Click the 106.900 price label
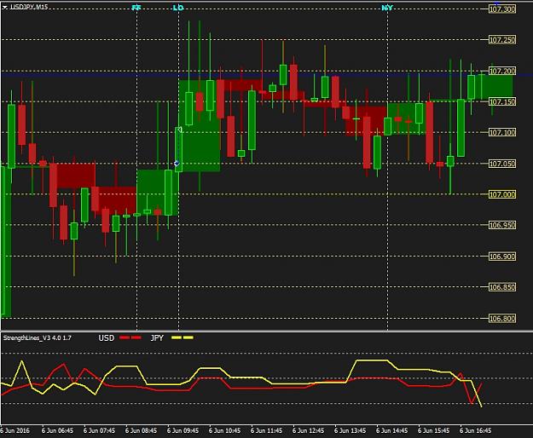 click(502, 256)
